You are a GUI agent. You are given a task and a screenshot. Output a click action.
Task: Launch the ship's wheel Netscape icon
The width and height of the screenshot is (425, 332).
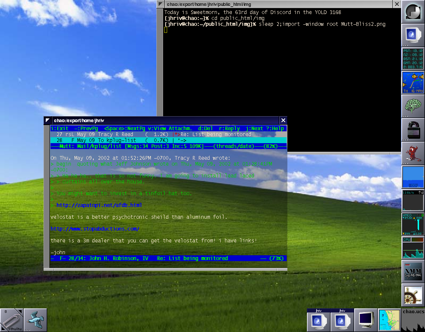click(x=413, y=295)
